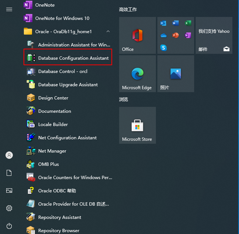Open Pictures from the sidebar icon
The image size is (239, 234).
click(x=9, y=191)
